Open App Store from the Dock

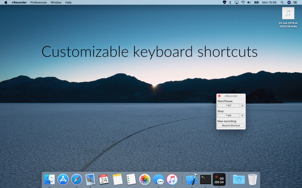tap(63, 179)
